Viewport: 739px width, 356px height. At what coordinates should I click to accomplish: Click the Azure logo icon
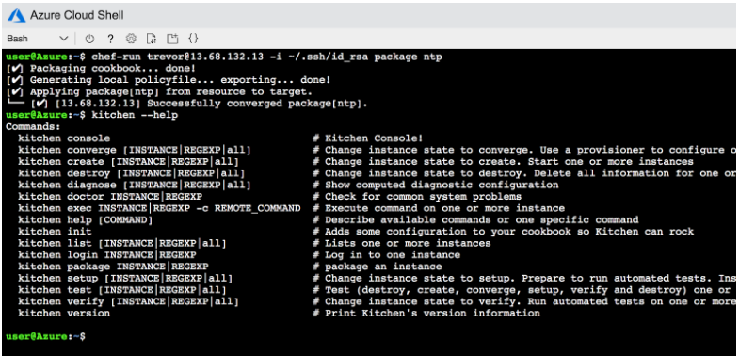[x=16, y=15]
